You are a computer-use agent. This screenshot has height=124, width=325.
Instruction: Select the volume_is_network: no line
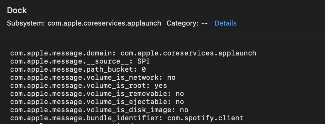93,78
